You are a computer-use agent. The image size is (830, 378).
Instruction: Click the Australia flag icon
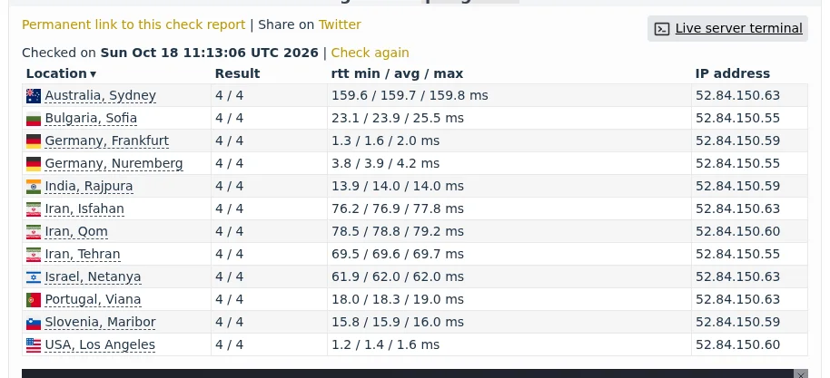coord(34,96)
